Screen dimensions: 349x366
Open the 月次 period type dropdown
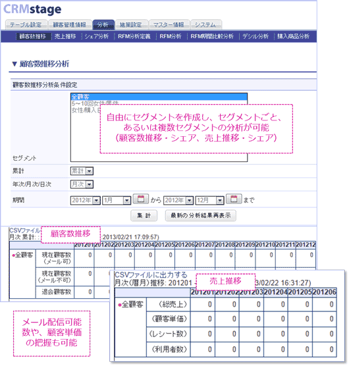pos(82,184)
